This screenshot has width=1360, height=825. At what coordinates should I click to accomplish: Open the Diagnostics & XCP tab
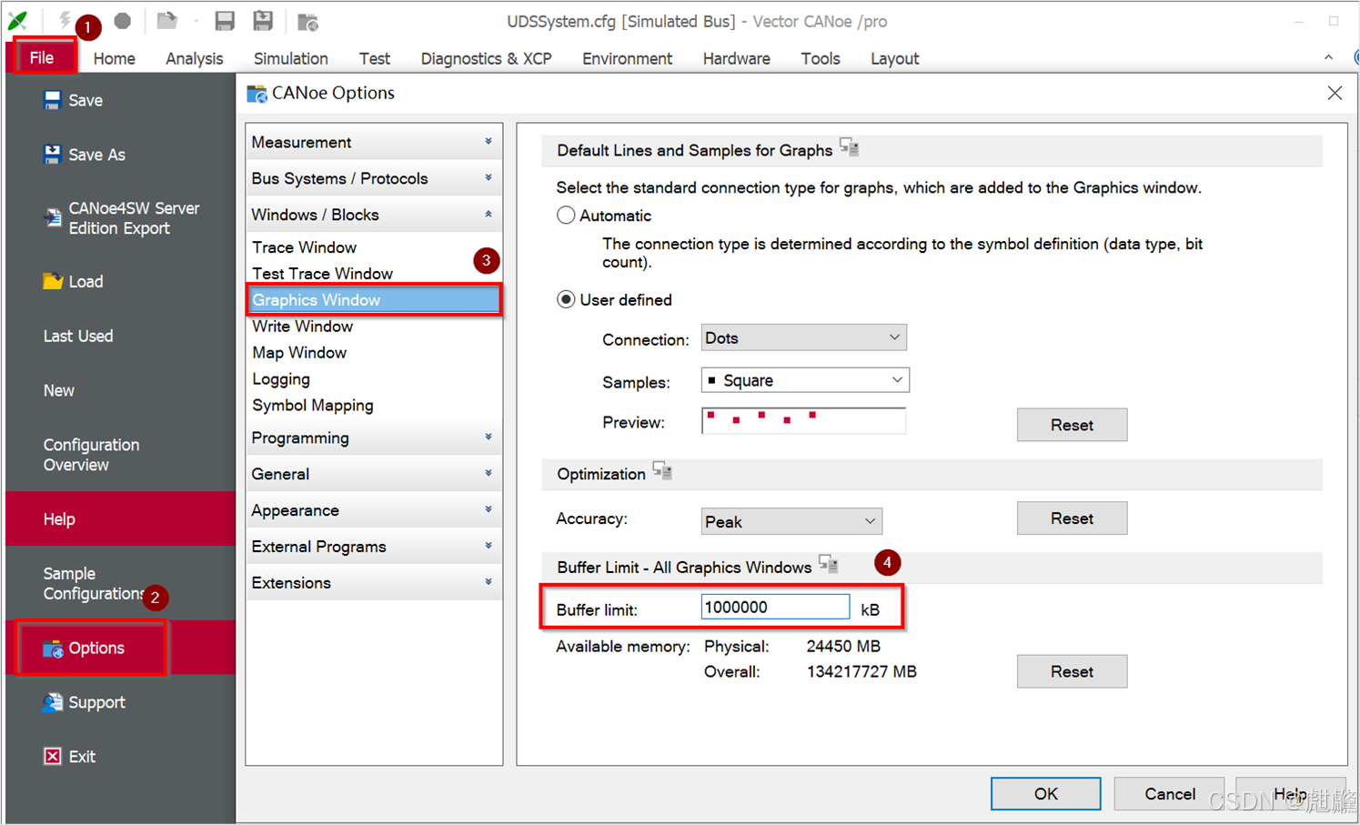[487, 58]
